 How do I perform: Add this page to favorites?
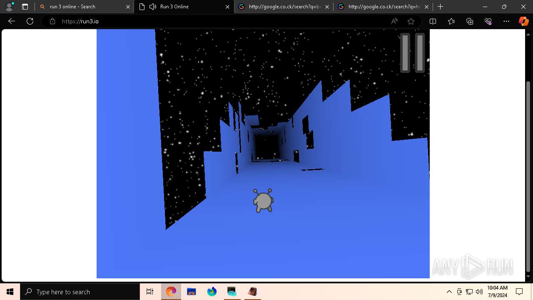click(x=411, y=21)
